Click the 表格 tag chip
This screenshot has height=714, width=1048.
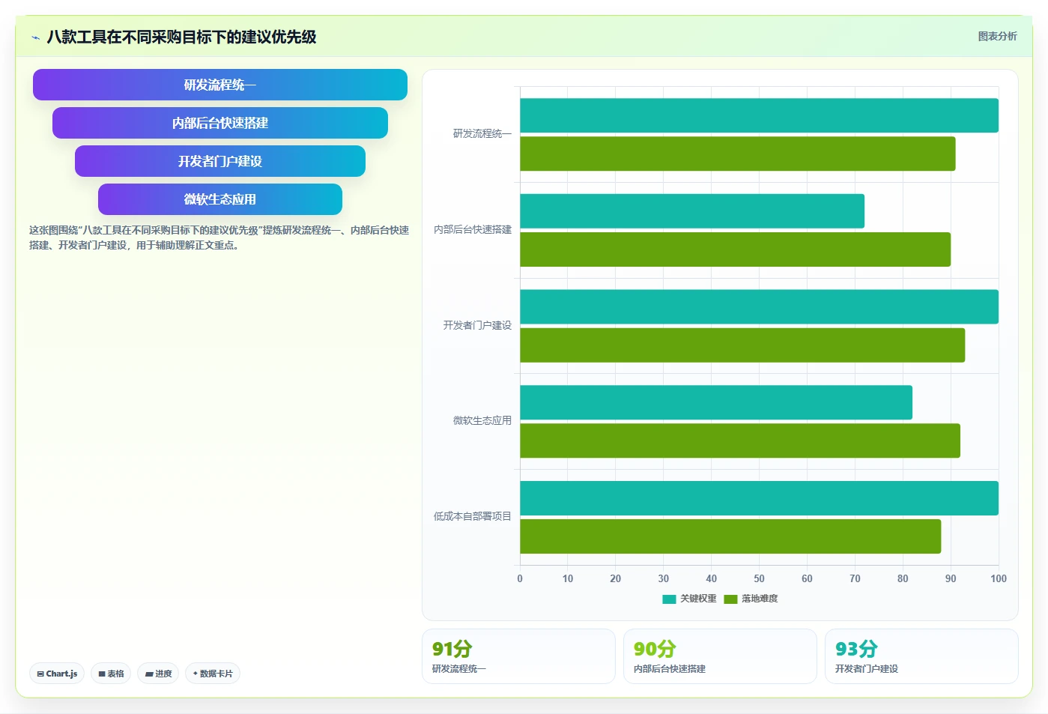click(x=111, y=674)
